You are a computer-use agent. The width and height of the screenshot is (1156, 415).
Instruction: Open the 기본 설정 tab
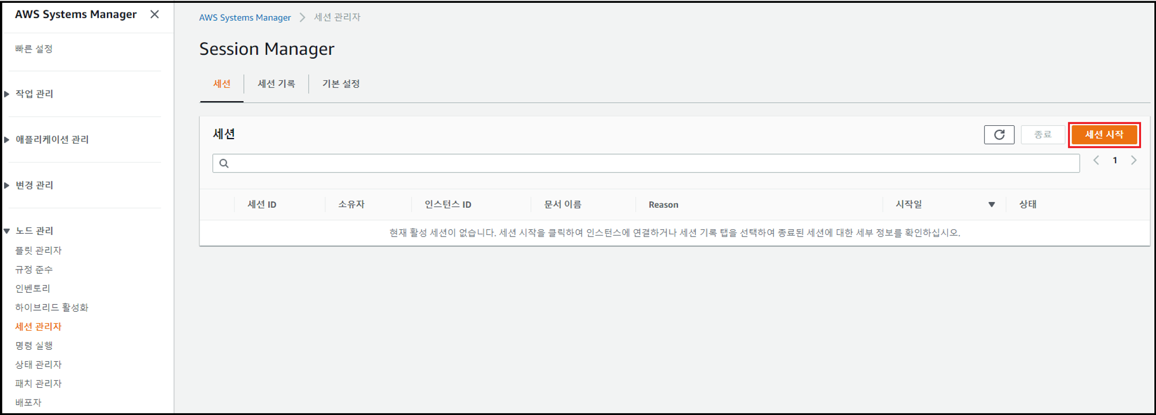(x=341, y=84)
